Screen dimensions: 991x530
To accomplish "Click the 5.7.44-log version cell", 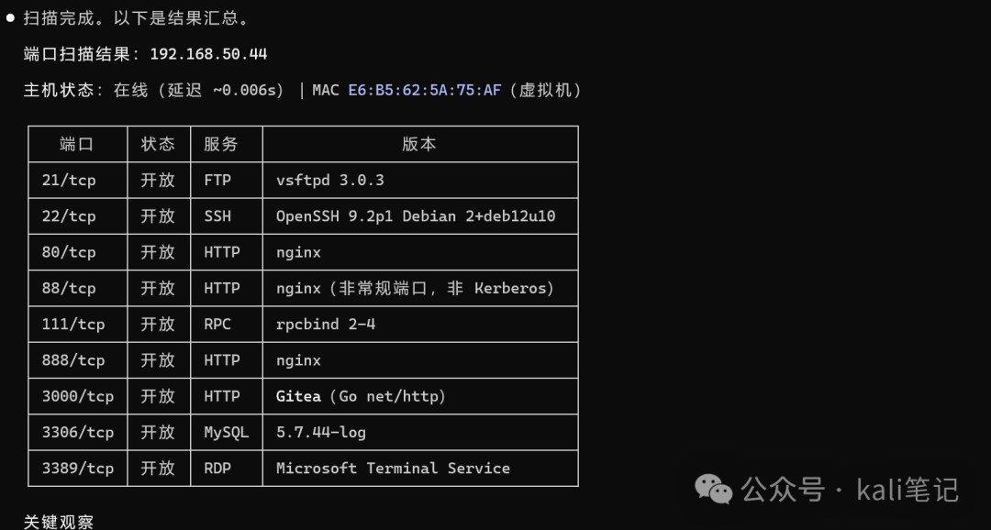I will click(419, 432).
